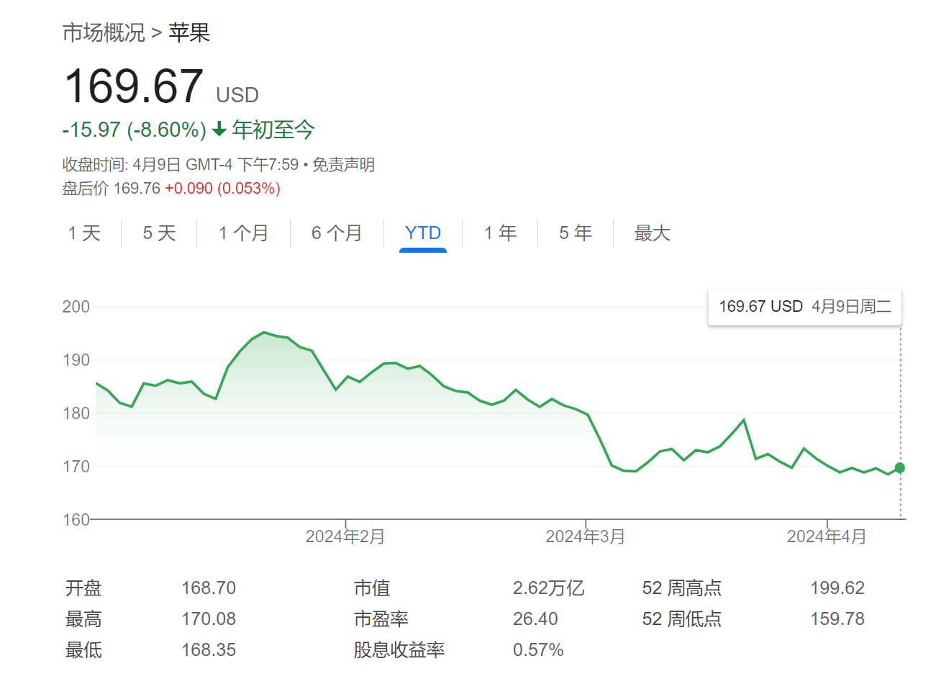
Task: Click the 2024年2月 axis label
Action: click(x=345, y=536)
